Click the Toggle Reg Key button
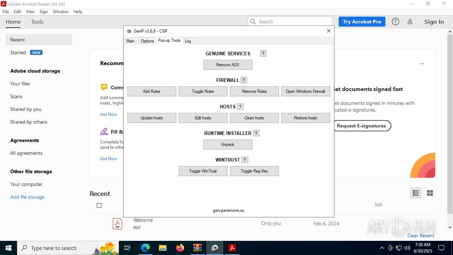Screen dimensions: 453x255 [x=254, y=171]
